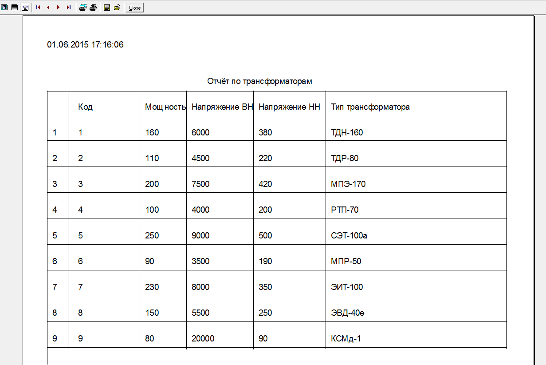Image resolution: width=546 pixels, height=365 pixels.
Task: Click the high voltage value 6000
Action: (200, 132)
